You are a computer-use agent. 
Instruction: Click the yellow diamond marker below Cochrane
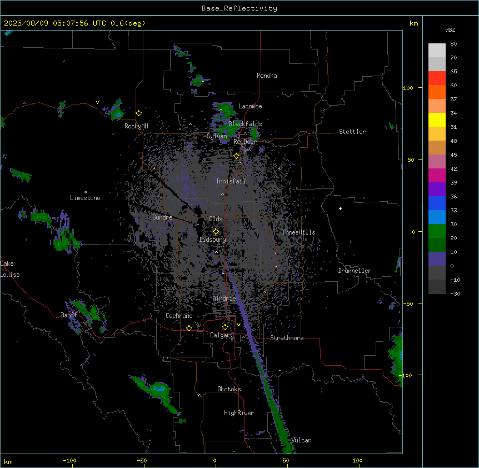pos(189,328)
